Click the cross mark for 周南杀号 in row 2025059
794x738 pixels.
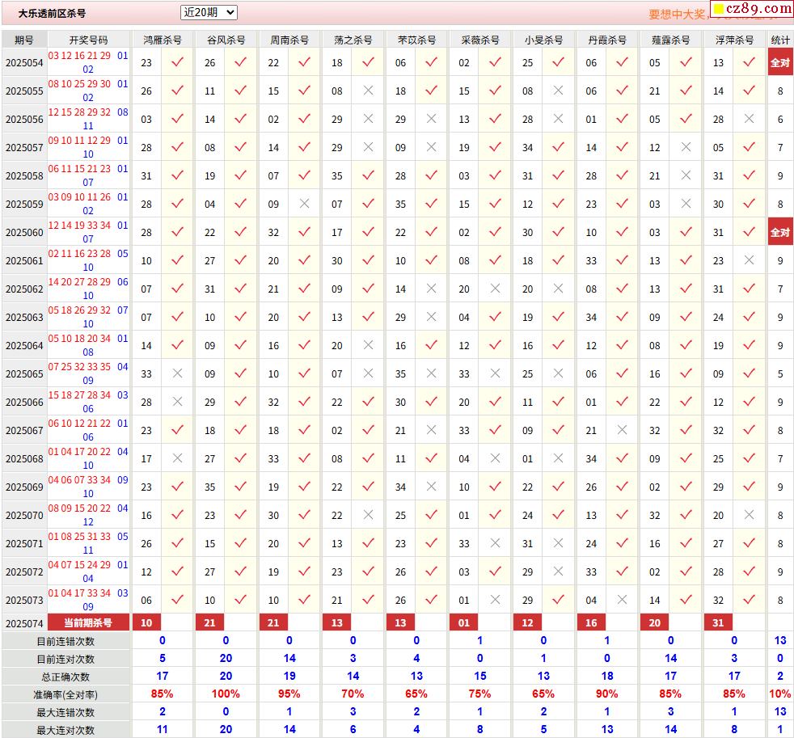coord(304,204)
